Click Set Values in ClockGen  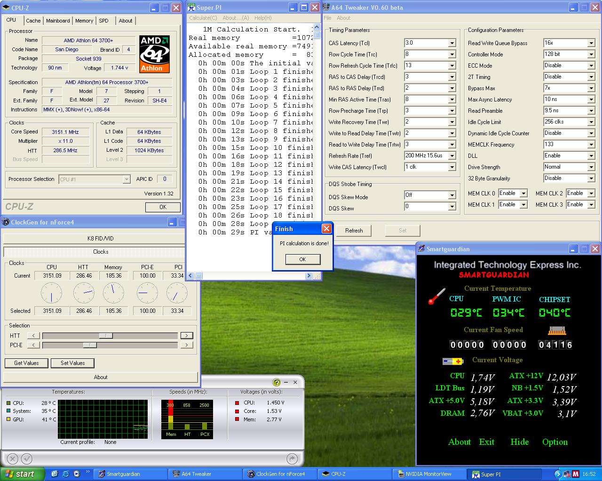pyautogui.click(x=73, y=363)
